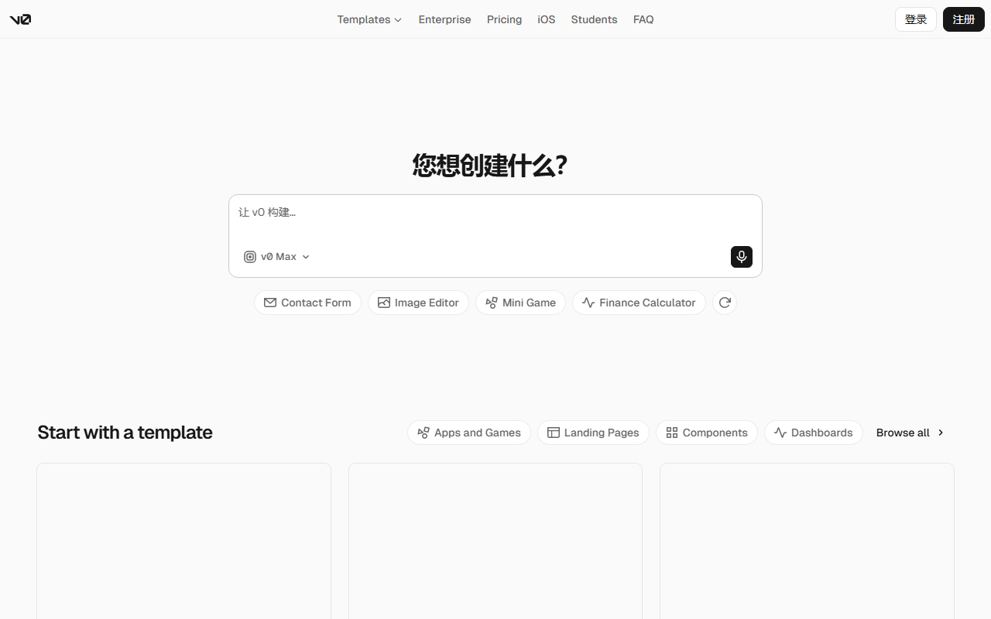Viewport: 991px width, 619px height.
Task: Visit the Students page
Action: click(594, 19)
